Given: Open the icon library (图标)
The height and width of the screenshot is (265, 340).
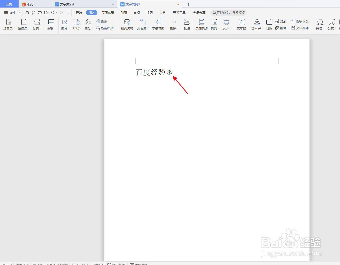Looking at the screenshot, I should click(89, 25).
